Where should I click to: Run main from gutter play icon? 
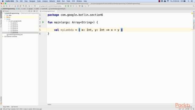pos(43,22)
